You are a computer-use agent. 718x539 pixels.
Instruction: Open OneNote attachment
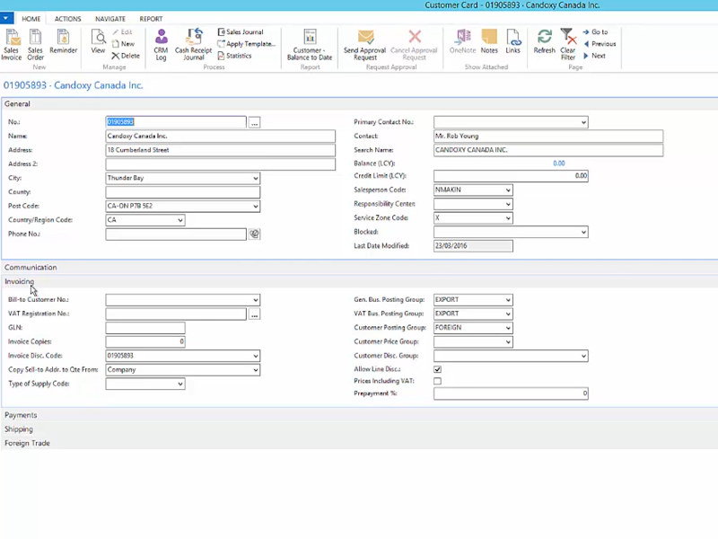click(462, 41)
